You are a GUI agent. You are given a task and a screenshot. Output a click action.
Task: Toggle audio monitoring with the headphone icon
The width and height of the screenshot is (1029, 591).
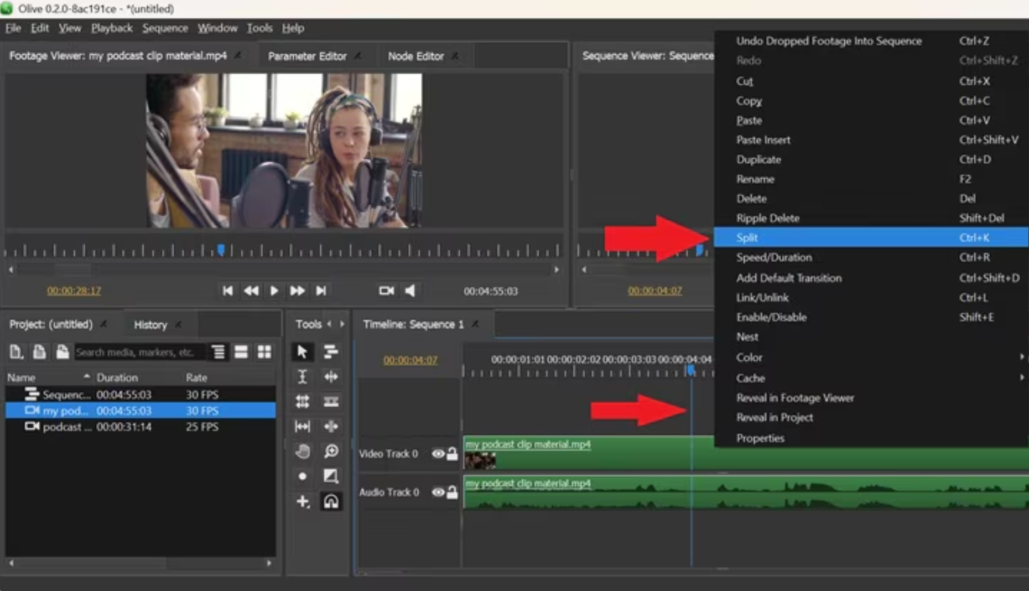click(x=331, y=501)
